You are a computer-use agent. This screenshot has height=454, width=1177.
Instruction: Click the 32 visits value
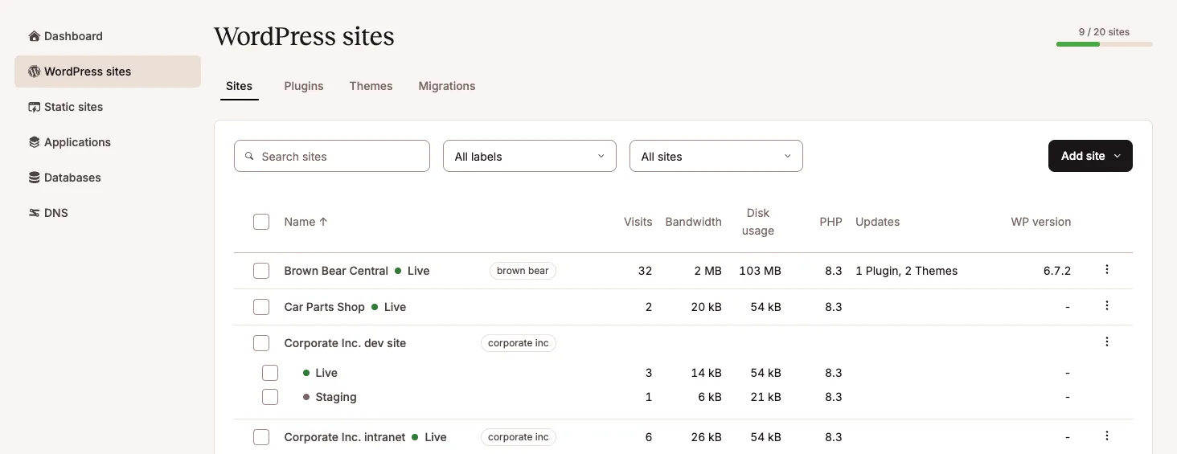(x=645, y=271)
